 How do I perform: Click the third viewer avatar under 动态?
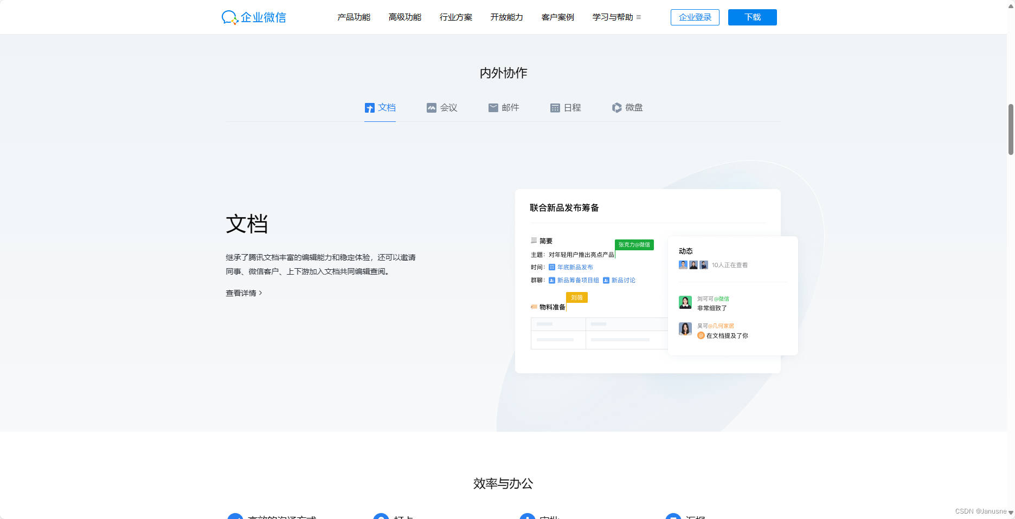click(x=704, y=265)
